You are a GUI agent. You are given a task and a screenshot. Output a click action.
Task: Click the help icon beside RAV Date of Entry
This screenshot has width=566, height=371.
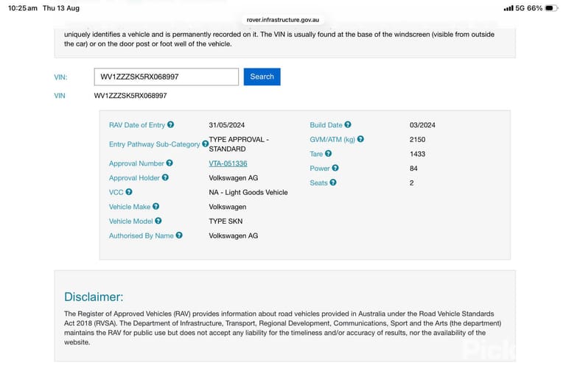(x=170, y=124)
